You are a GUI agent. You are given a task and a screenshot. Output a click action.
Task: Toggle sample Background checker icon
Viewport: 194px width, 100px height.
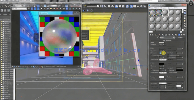pyautogui.click(x=185, y=16)
